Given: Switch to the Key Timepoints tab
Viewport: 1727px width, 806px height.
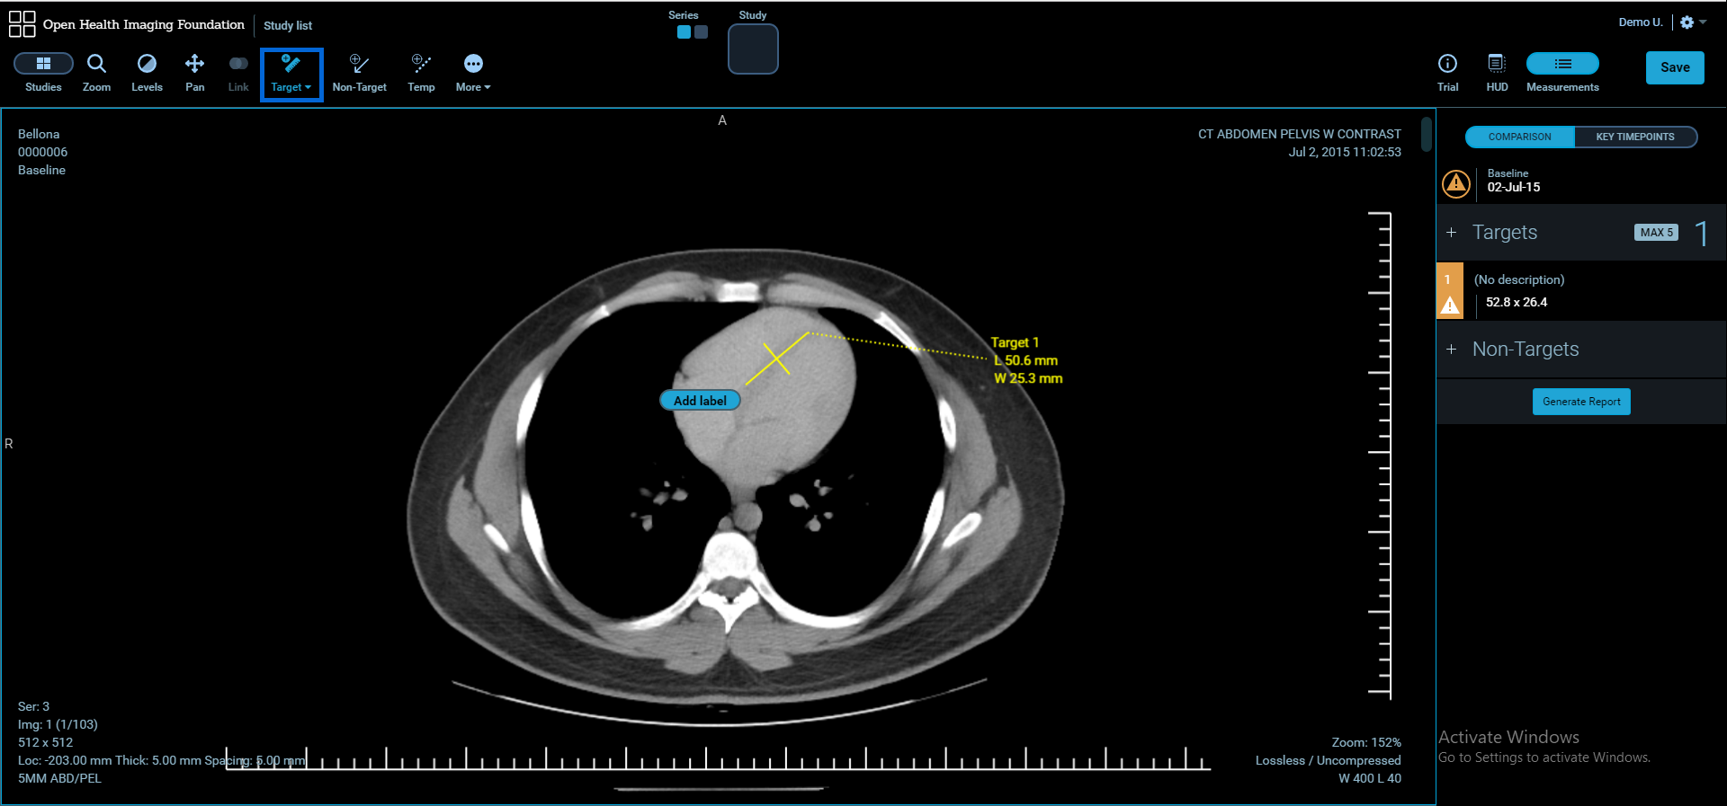Looking at the screenshot, I should 1634,137.
